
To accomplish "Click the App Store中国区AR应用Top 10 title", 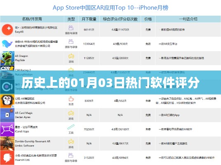I will [x=110, y=7].
